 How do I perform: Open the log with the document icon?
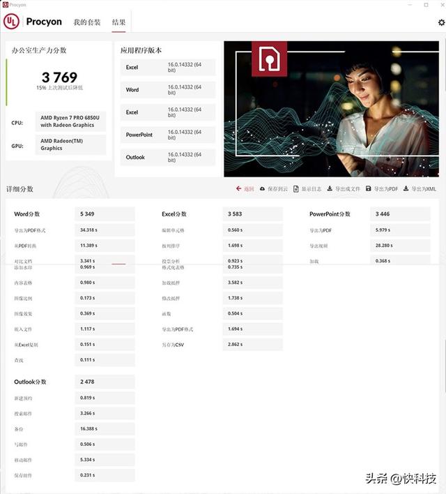point(296,188)
